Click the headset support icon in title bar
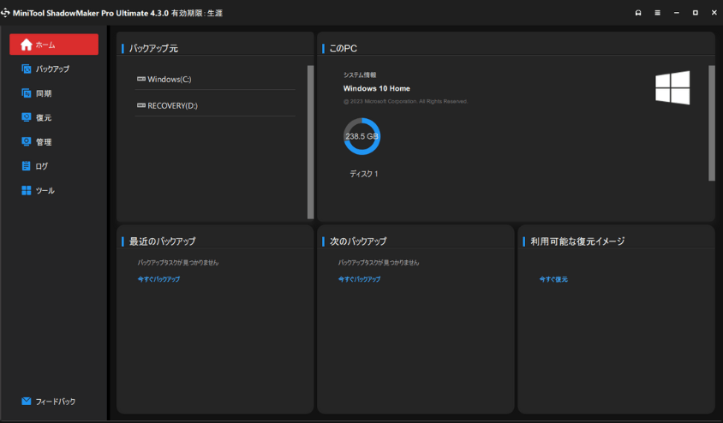Image resolution: width=723 pixels, height=423 pixels. 638,13
